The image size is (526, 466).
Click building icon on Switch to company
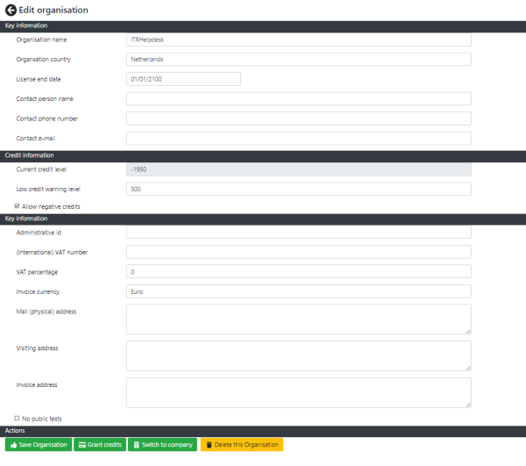pyautogui.click(x=137, y=445)
